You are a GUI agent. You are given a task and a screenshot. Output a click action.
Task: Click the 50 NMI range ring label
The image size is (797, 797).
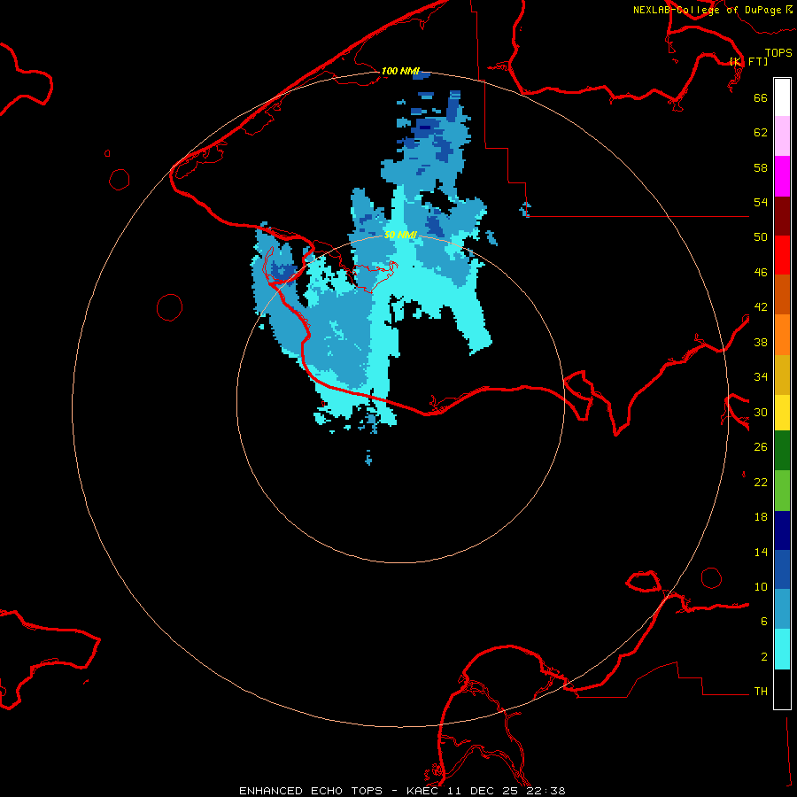click(x=400, y=235)
